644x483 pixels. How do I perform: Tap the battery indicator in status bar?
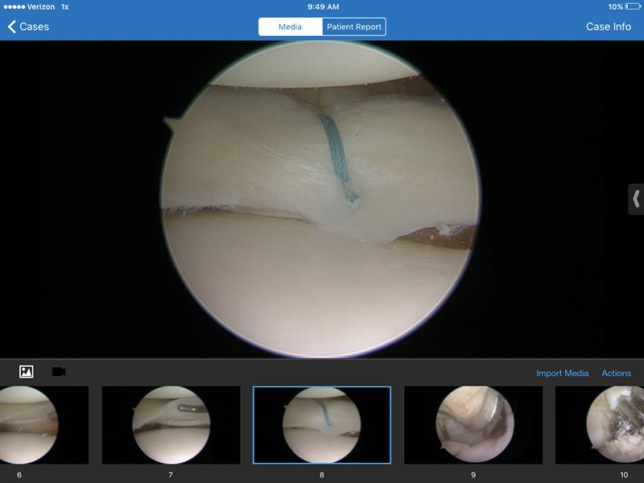click(633, 6)
